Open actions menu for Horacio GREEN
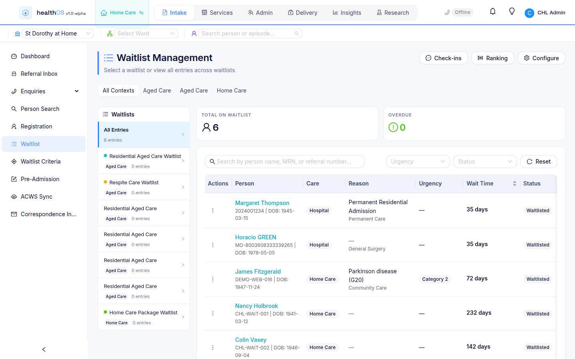This screenshot has width=575, height=359. coord(213,245)
